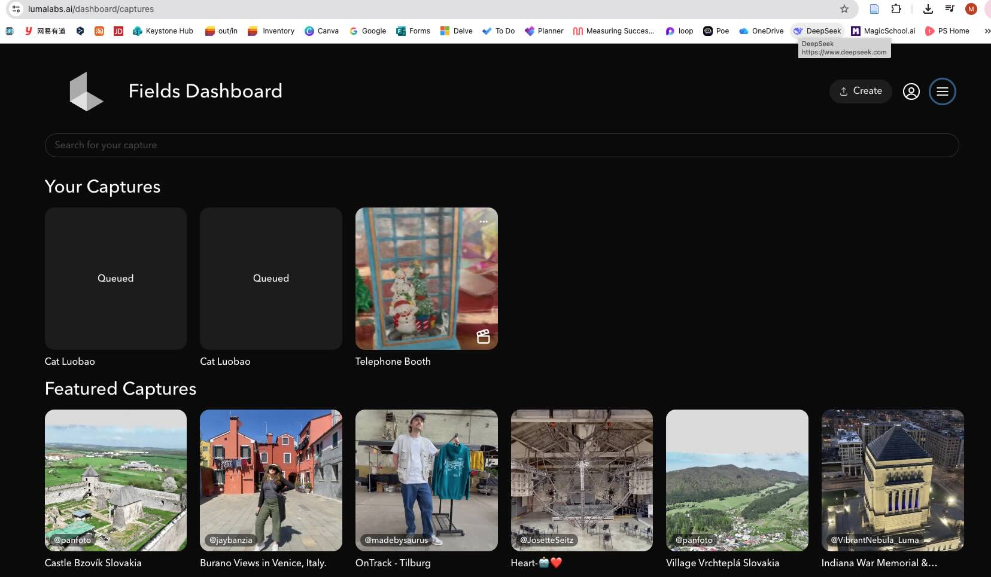Open the hamburger menu in the dashboard header
The width and height of the screenshot is (991, 577).
pos(942,91)
